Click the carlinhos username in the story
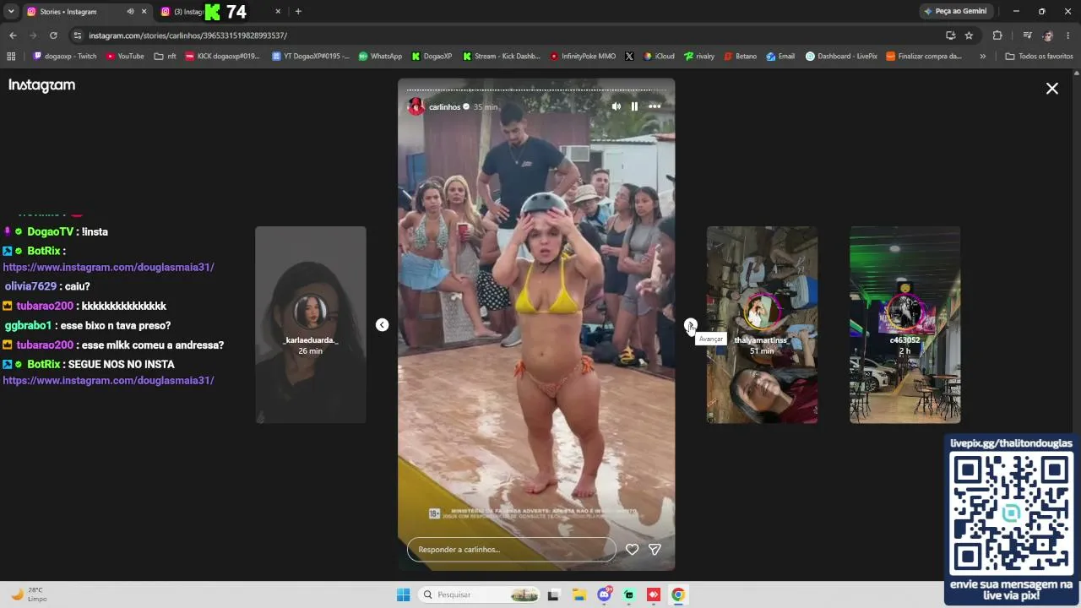Screen dimensions: 1081x608 click(x=444, y=107)
